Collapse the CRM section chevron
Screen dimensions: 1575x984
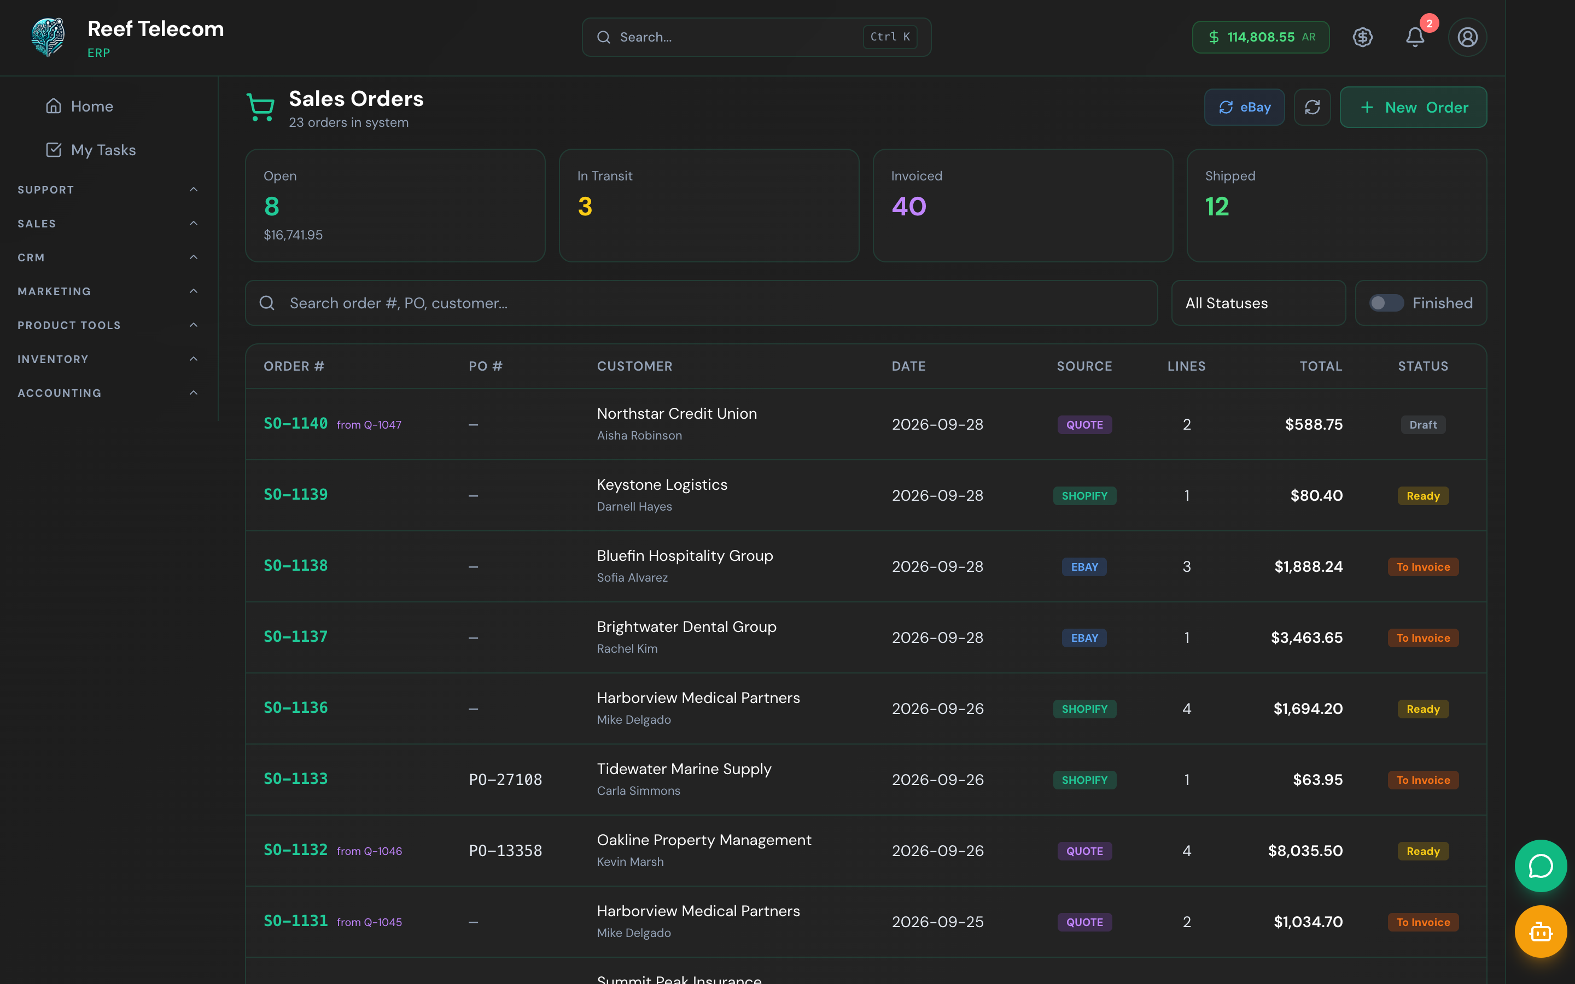[x=193, y=257]
